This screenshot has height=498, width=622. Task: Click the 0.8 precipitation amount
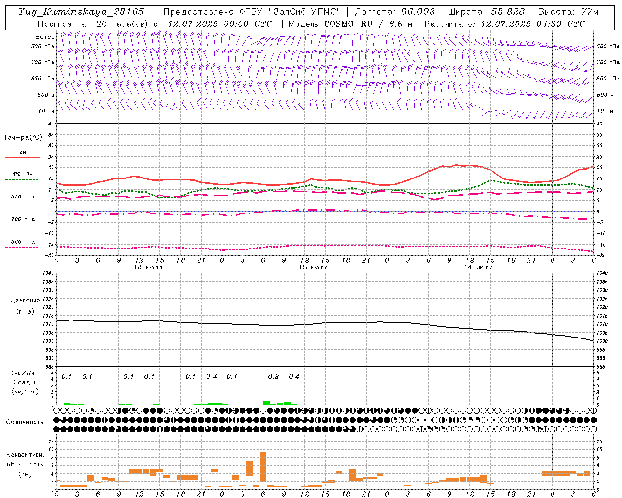coord(274,377)
